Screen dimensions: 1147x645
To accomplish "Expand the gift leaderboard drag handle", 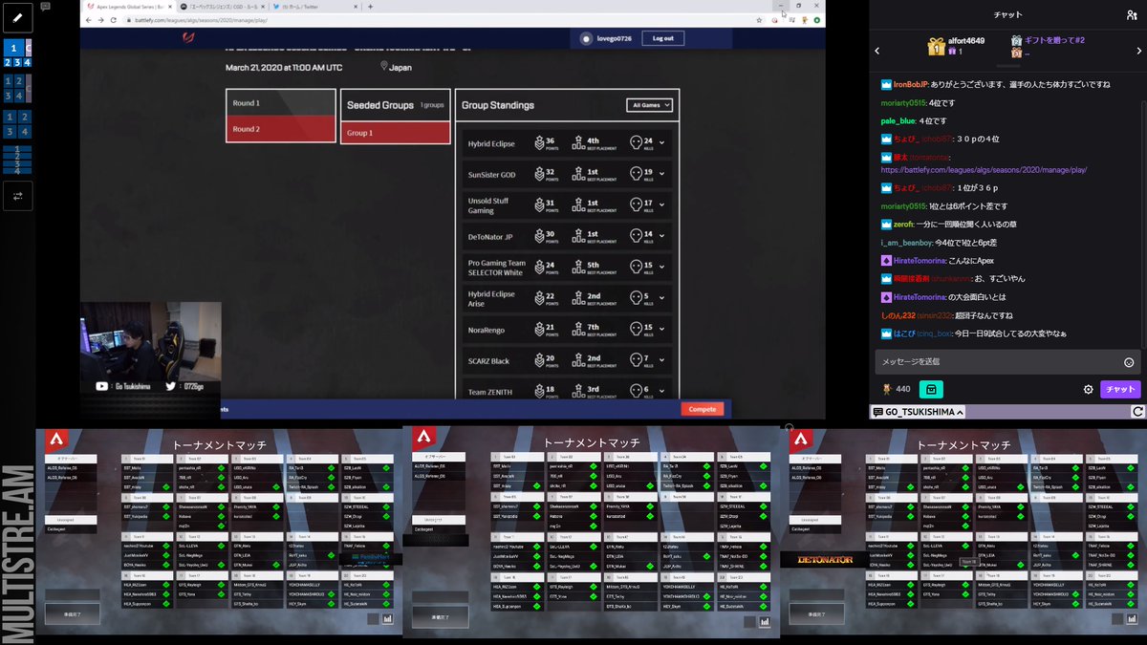I will [1007, 66].
